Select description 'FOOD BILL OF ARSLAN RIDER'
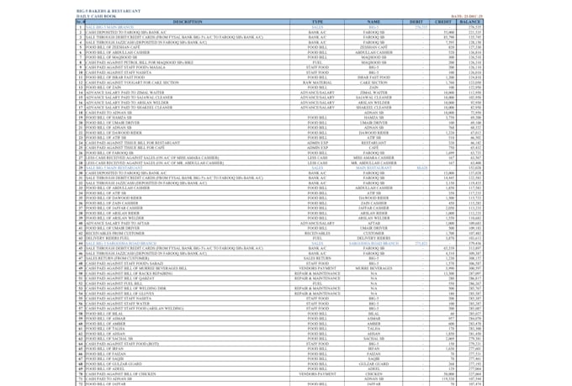Screen dimensions: 572x386 [x=113, y=213]
